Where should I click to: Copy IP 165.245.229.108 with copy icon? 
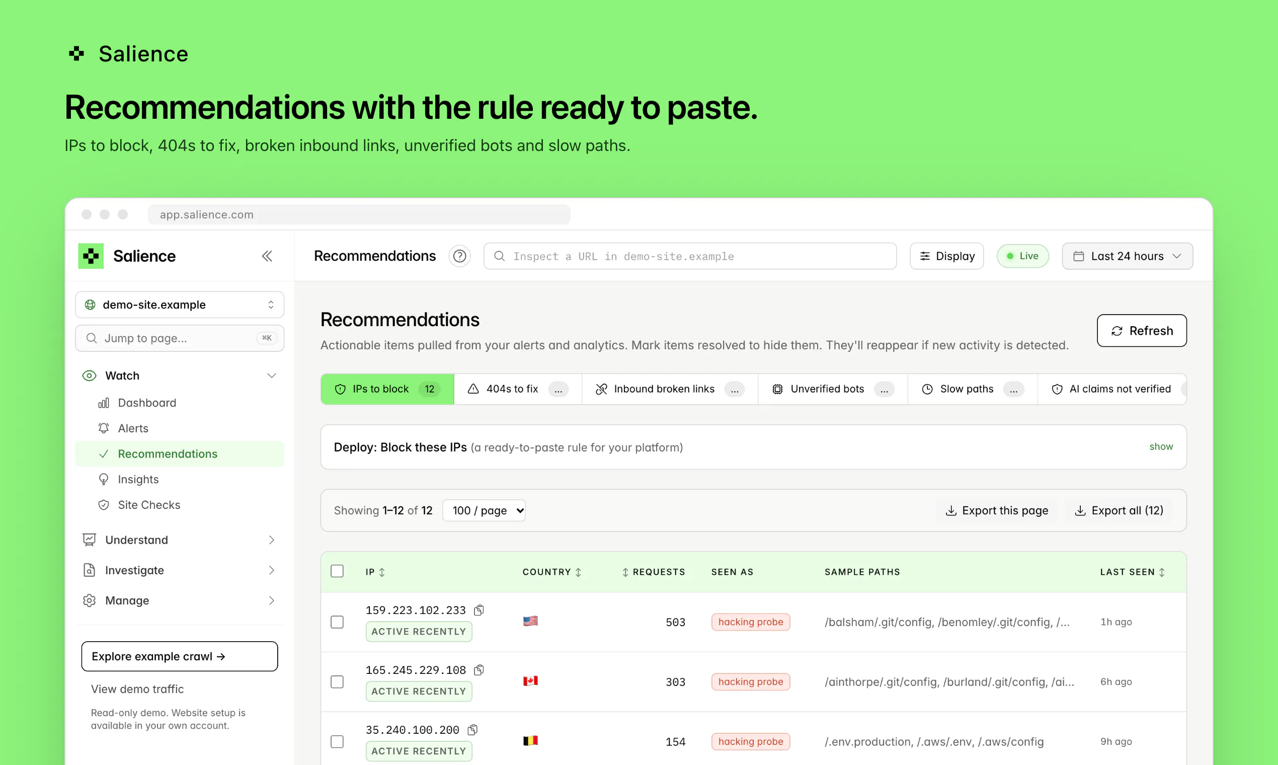coord(478,670)
